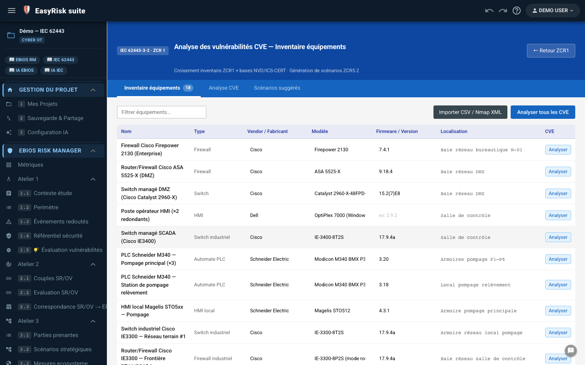
Task: Click the EasyRisk shield logo
Action: click(x=27, y=10)
